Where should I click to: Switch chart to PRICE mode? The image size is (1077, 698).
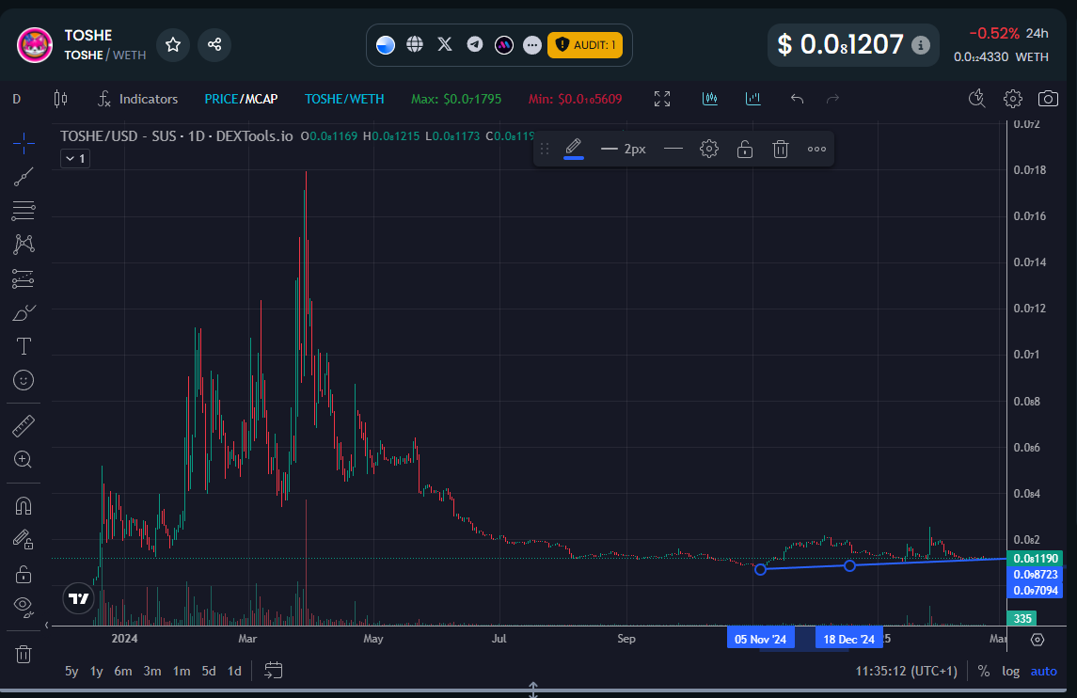click(x=221, y=99)
